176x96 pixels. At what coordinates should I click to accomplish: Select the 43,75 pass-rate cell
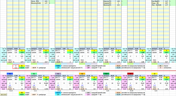[x=40, y=76]
